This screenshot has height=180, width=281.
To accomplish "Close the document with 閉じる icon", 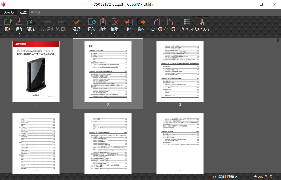I will [31, 22].
